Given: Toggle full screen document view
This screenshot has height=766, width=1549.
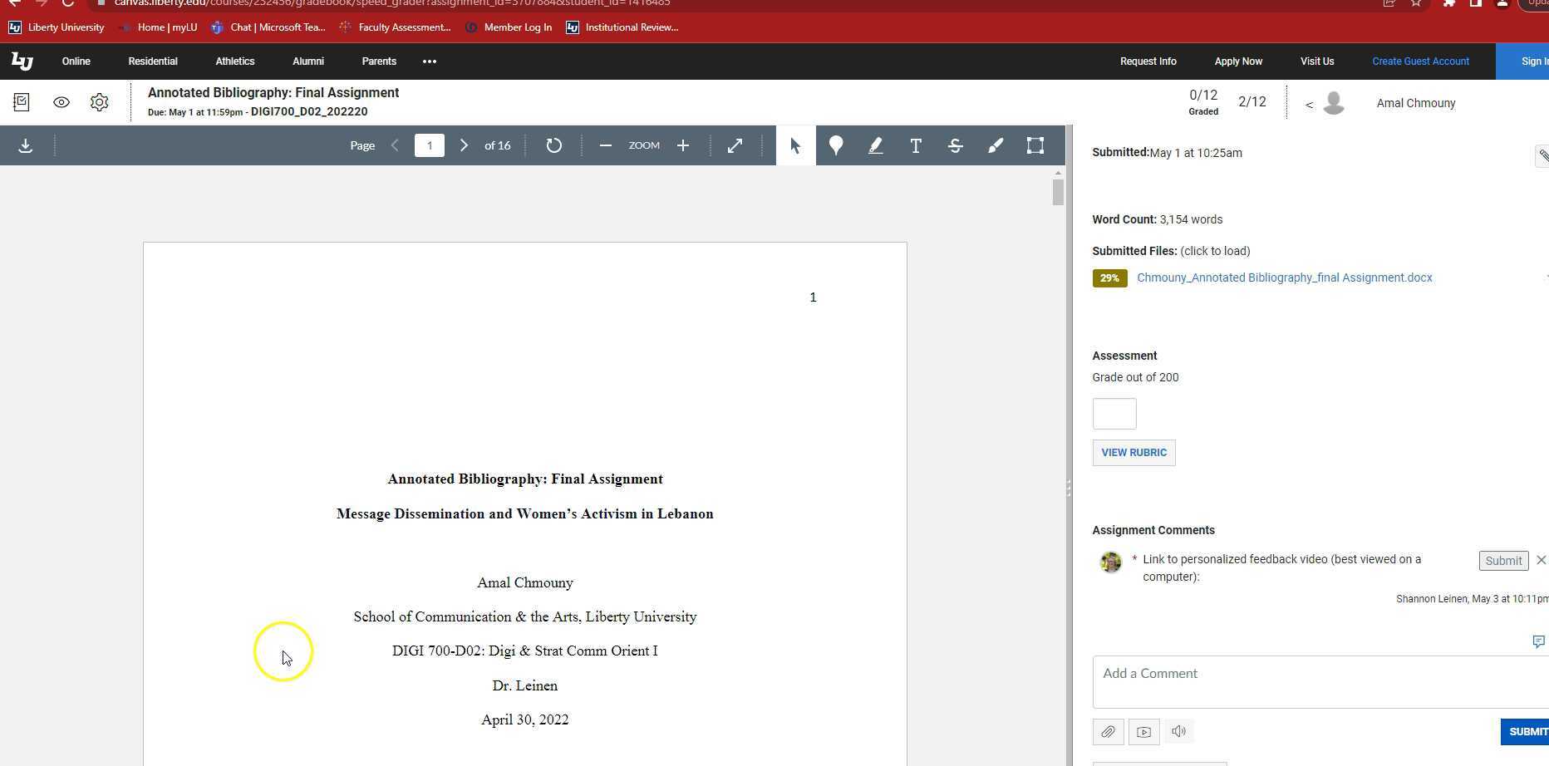Looking at the screenshot, I should coord(735,146).
